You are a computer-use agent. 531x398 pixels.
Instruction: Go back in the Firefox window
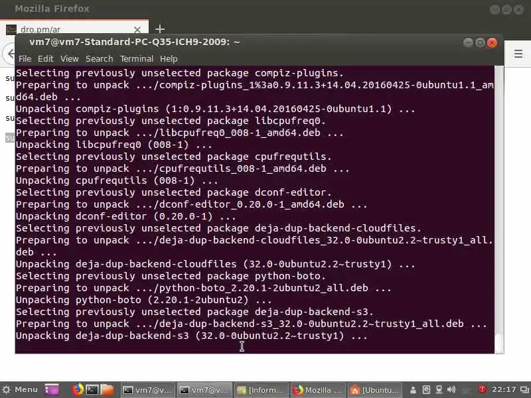(x=10, y=54)
